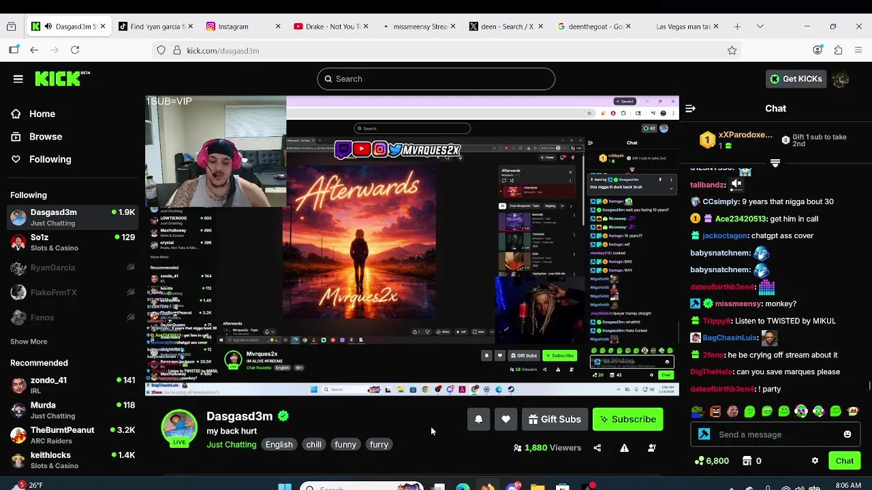The height and width of the screenshot is (490, 872).
Task: Switch to the TikTok tab
Action: pos(156,27)
